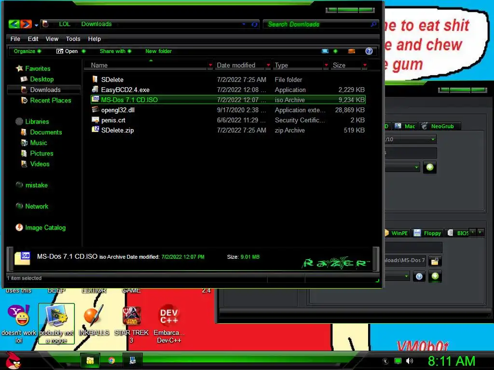The width and height of the screenshot is (494, 370).
Task: Click LOL in the address breadcrumb
Action: pos(65,24)
